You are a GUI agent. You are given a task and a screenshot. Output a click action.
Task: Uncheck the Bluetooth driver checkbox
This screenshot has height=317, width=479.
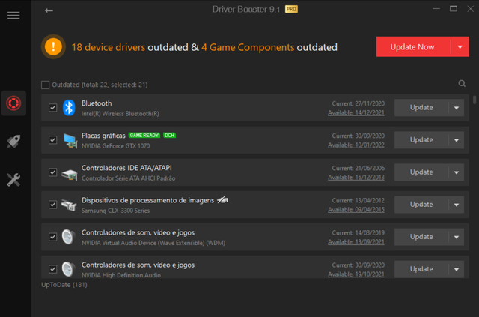53,108
